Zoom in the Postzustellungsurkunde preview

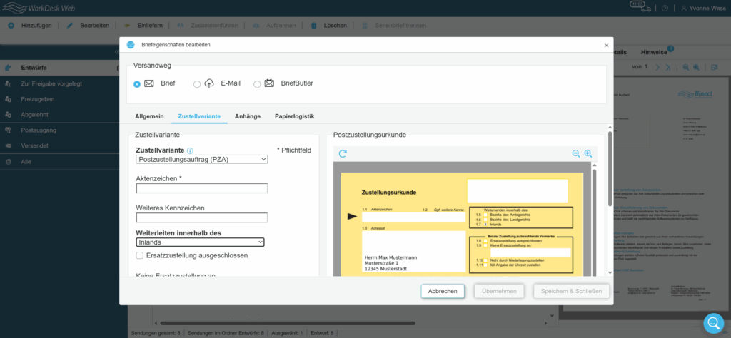tap(588, 153)
